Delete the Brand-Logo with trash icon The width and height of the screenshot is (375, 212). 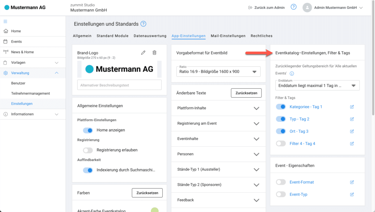tap(154, 53)
